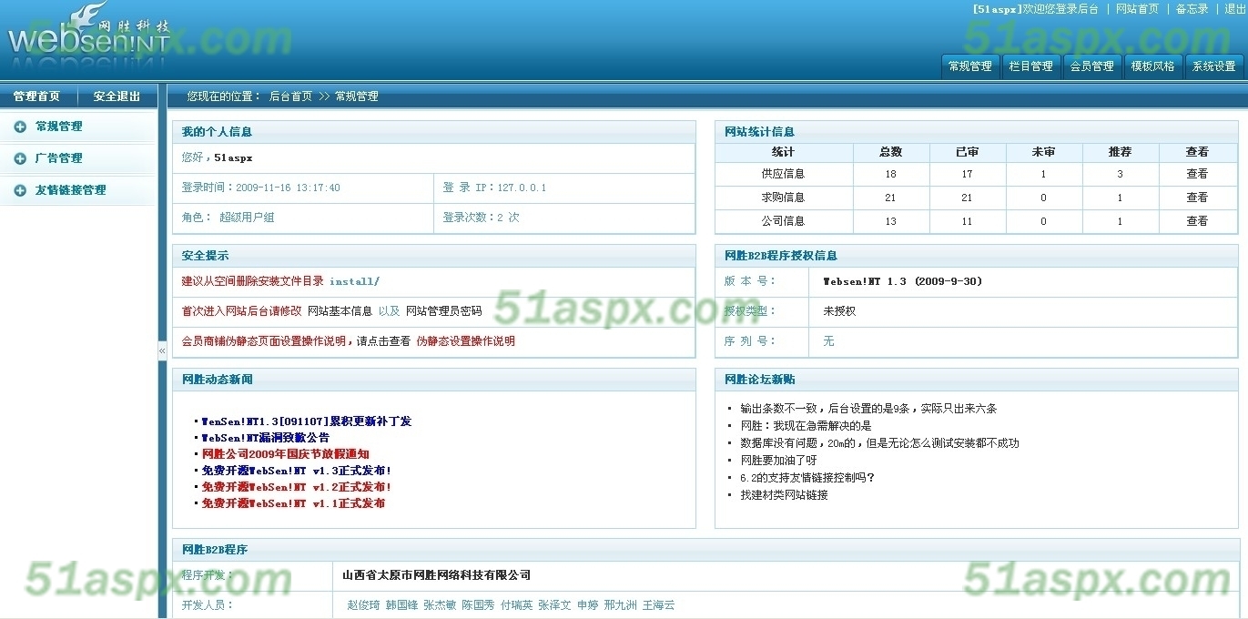Click developer name 张泽文
Screen dimensions: 1248x619
[x=554, y=605]
